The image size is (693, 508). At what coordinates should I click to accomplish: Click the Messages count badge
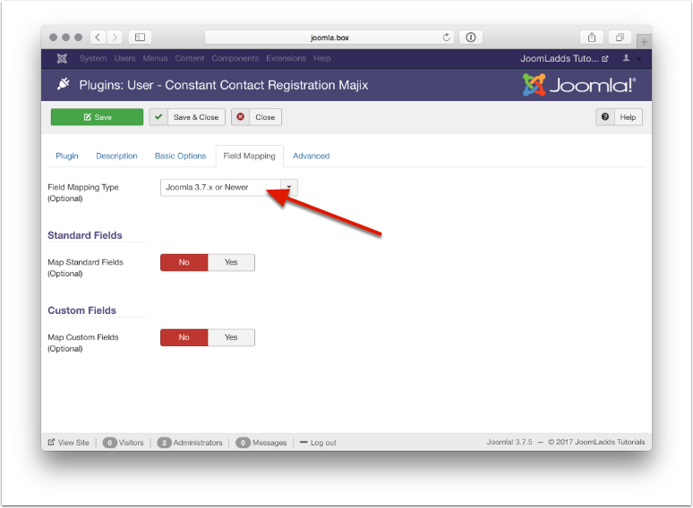click(x=243, y=442)
